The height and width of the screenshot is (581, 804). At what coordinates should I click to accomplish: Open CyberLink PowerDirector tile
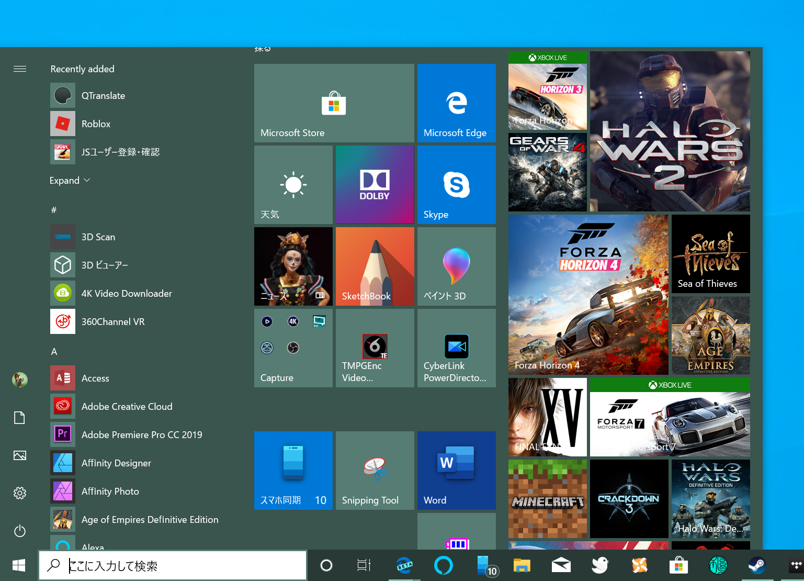click(x=457, y=348)
